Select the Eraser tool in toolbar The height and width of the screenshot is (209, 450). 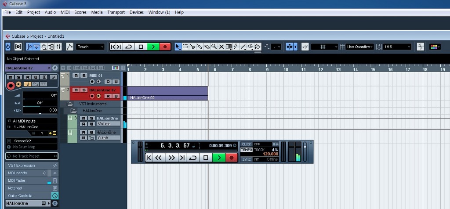[207, 47]
